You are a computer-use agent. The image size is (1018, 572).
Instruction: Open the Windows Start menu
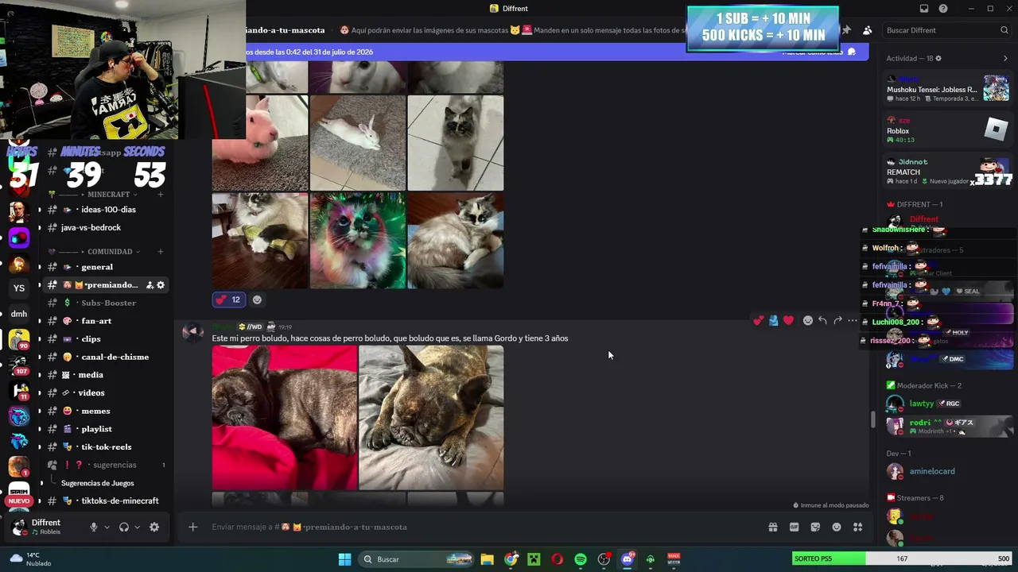[x=344, y=559]
